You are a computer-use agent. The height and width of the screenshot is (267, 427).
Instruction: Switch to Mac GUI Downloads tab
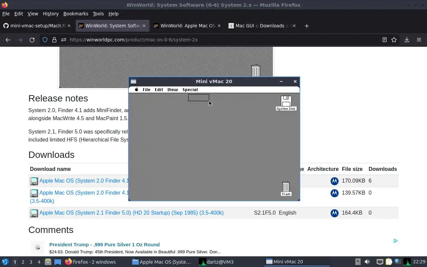(262, 26)
